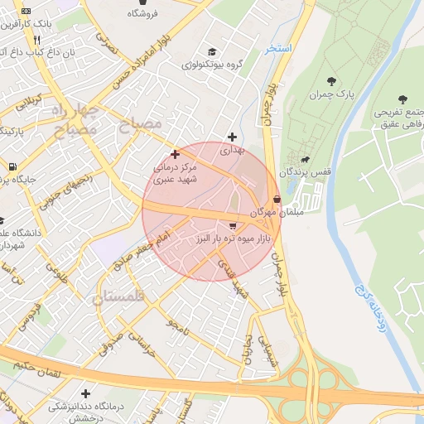
Task: Select the fuel station pump icon
Action: pos(12,166)
